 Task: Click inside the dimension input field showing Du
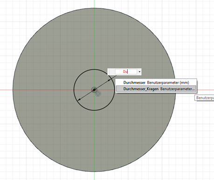pyautogui.click(x=126, y=72)
